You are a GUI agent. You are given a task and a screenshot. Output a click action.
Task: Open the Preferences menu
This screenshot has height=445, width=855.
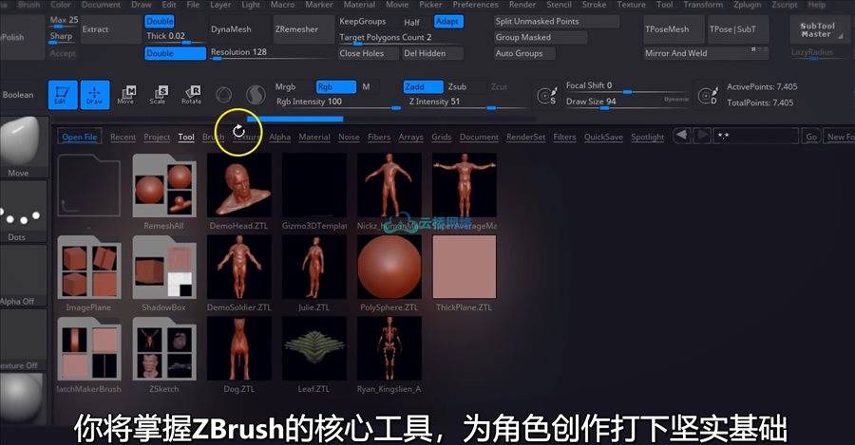click(476, 5)
